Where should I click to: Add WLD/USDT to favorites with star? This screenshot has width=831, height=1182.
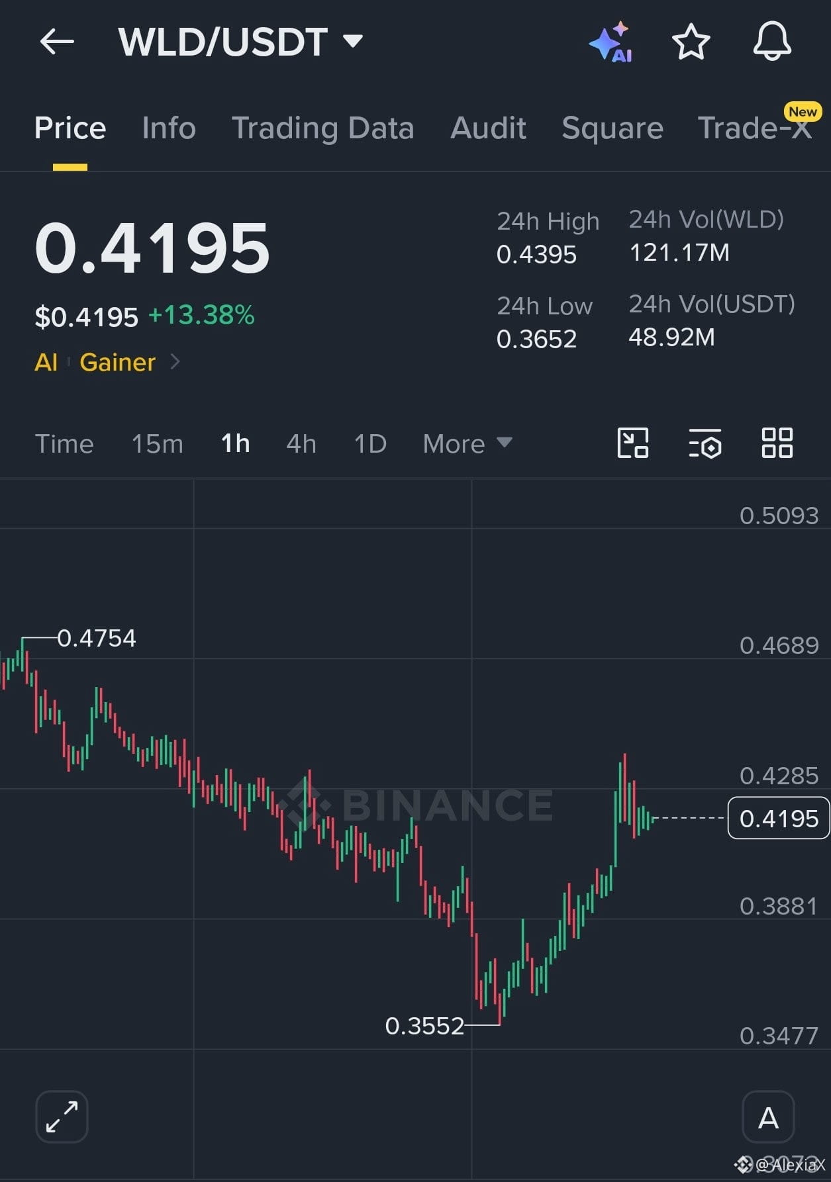coord(691,42)
